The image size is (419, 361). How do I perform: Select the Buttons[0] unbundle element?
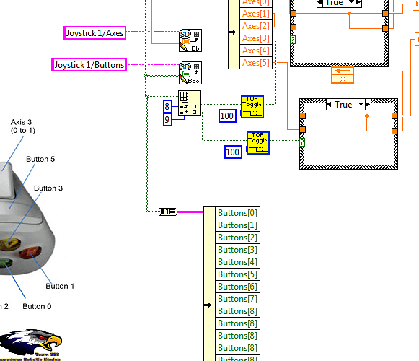pos(237,213)
